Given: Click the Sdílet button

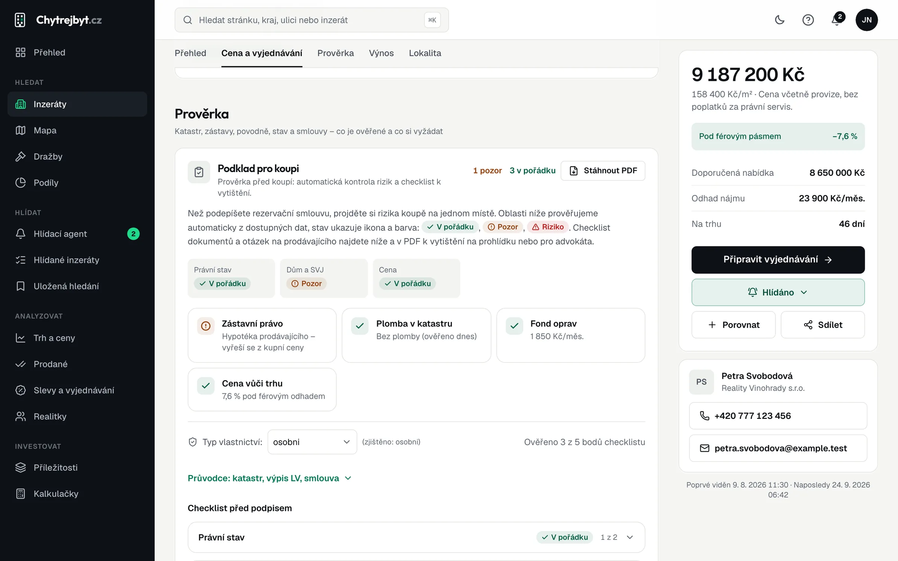Looking at the screenshot, I should [x=823, y=325].
